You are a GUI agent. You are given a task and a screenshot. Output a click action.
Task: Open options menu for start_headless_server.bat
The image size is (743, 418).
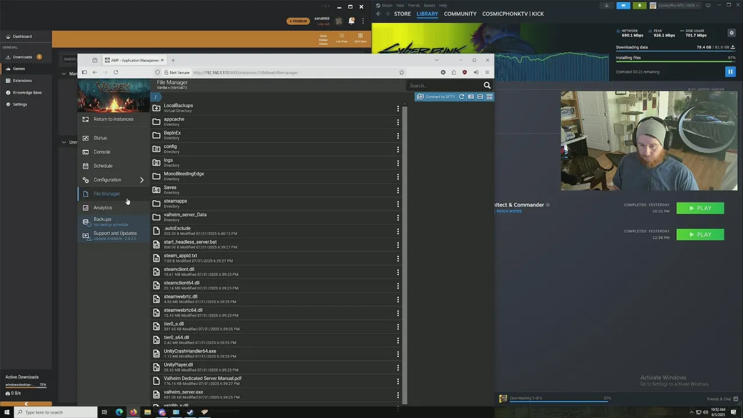click(x=398, y=244)
